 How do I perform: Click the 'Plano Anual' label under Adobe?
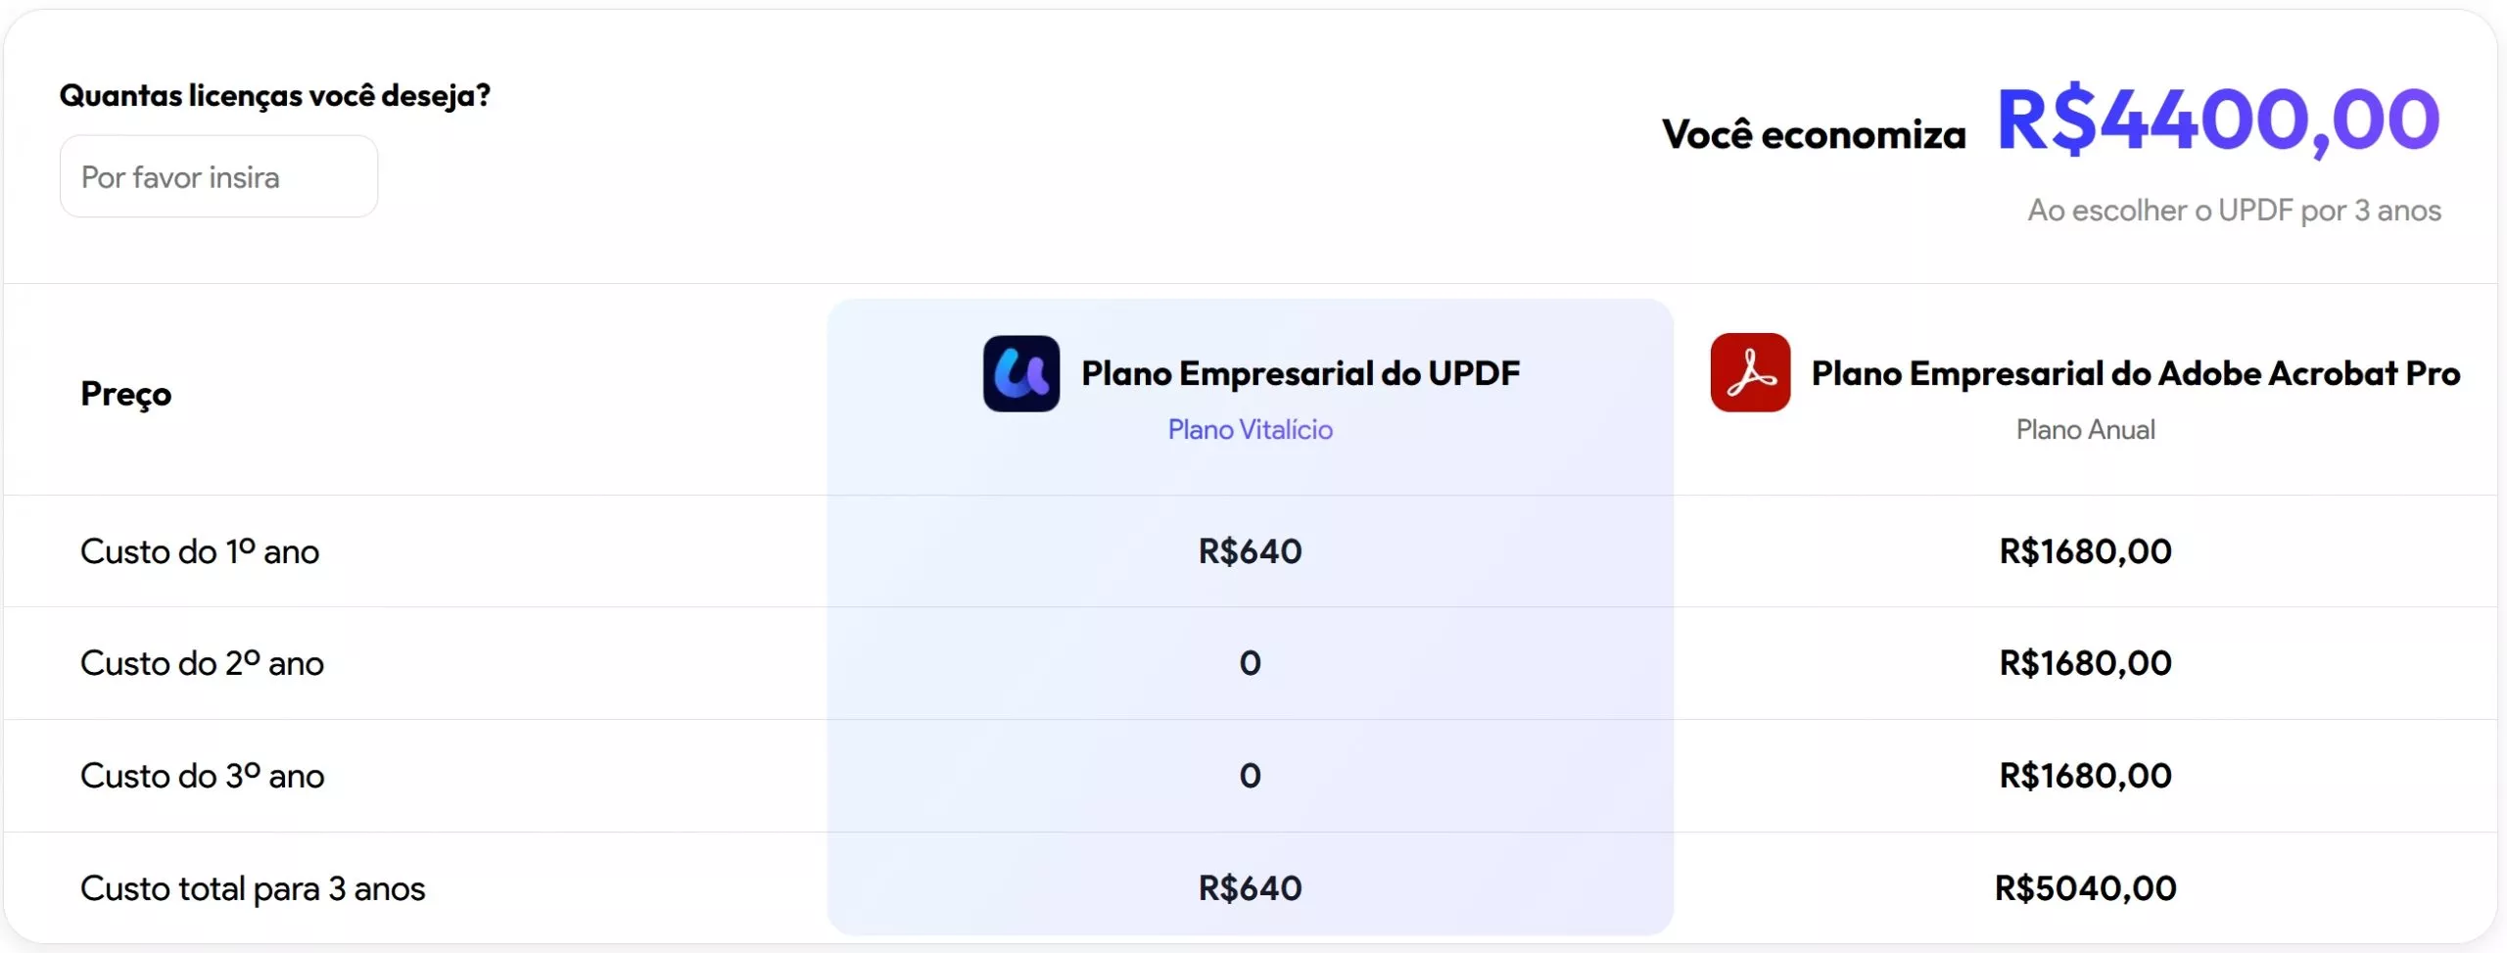[x=2085, y=429]
